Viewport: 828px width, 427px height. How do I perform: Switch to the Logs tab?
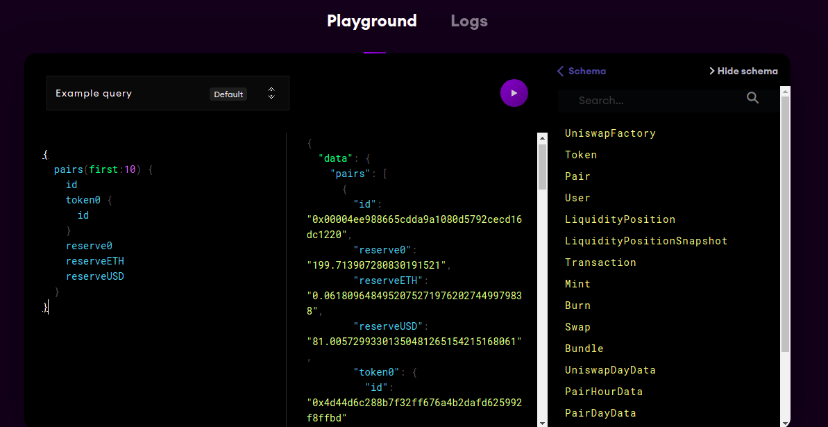469,21
